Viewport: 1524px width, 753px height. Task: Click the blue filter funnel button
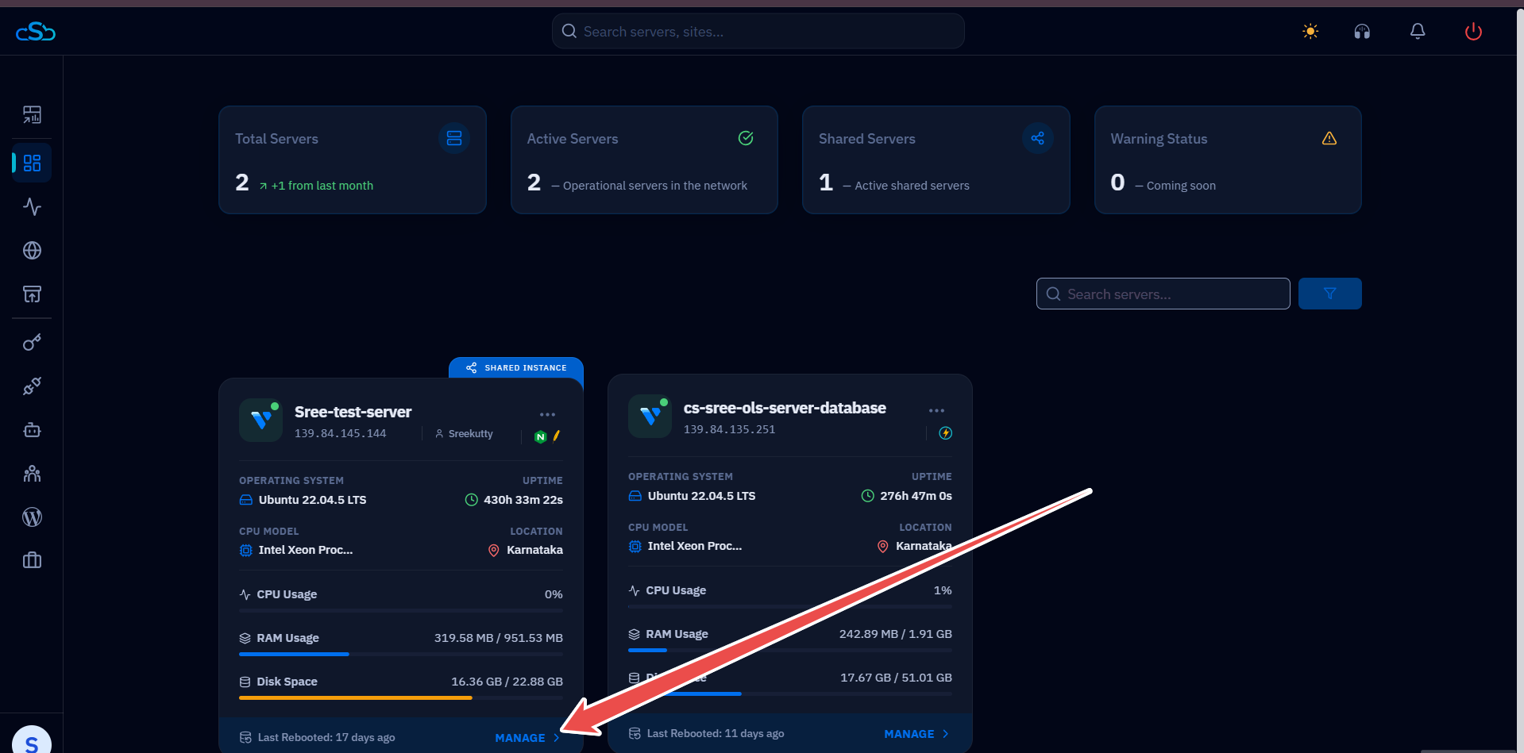click(x=1329, y=294)
